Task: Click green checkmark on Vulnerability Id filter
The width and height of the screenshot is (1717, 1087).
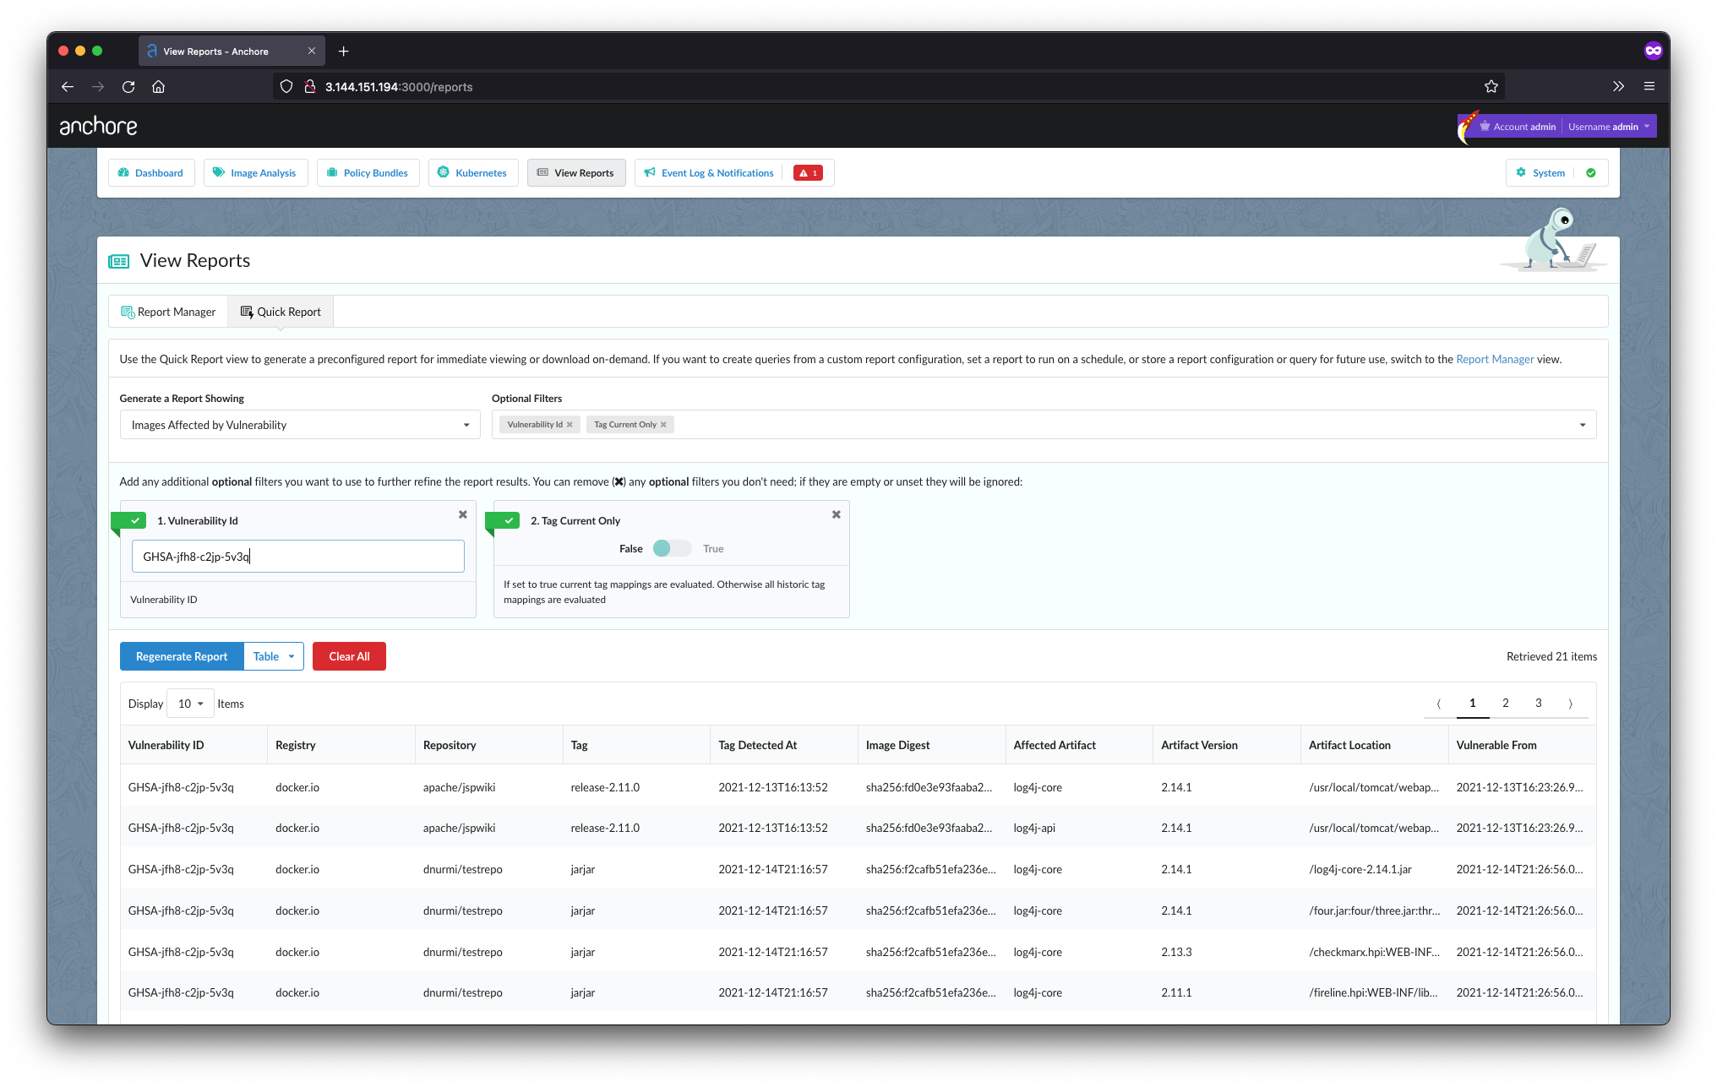Action: 134,520
